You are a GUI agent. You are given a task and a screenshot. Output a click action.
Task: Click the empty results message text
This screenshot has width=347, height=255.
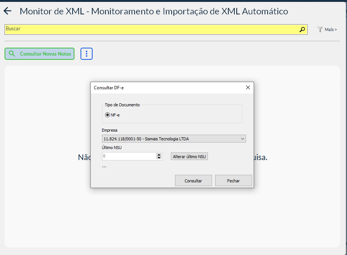[84, 157]
